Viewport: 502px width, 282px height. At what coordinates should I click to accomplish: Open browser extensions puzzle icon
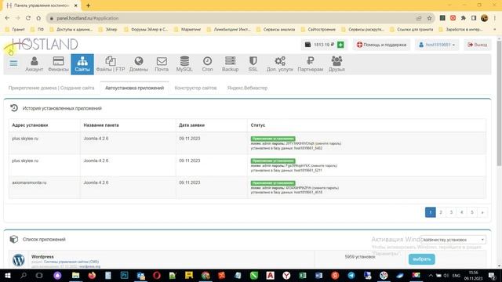tap(464, 18)
